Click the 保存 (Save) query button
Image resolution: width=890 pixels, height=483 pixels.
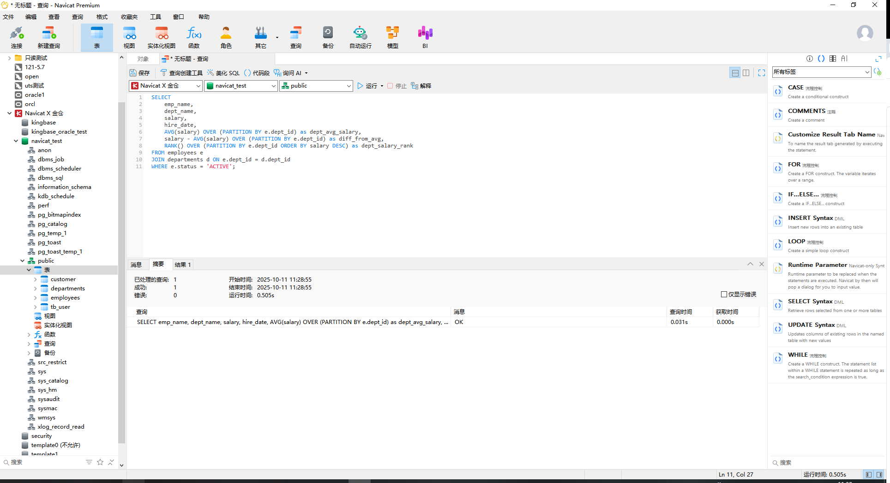tap(140, 73)
